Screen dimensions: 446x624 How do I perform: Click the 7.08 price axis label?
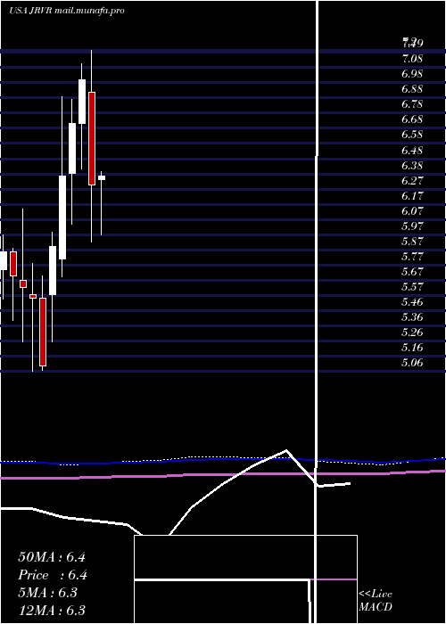[x=412, y=60]
